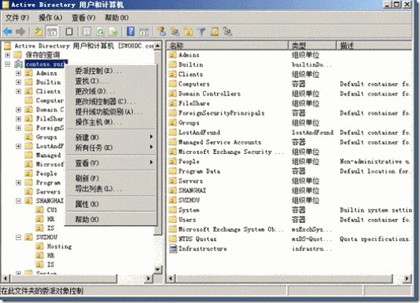Choose 委派控制 from context menu
Viewport: 420px width, 303px height.
[111, 71]
